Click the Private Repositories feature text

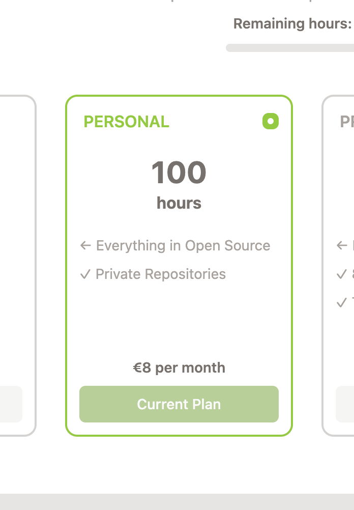click(x=161, y=274)
